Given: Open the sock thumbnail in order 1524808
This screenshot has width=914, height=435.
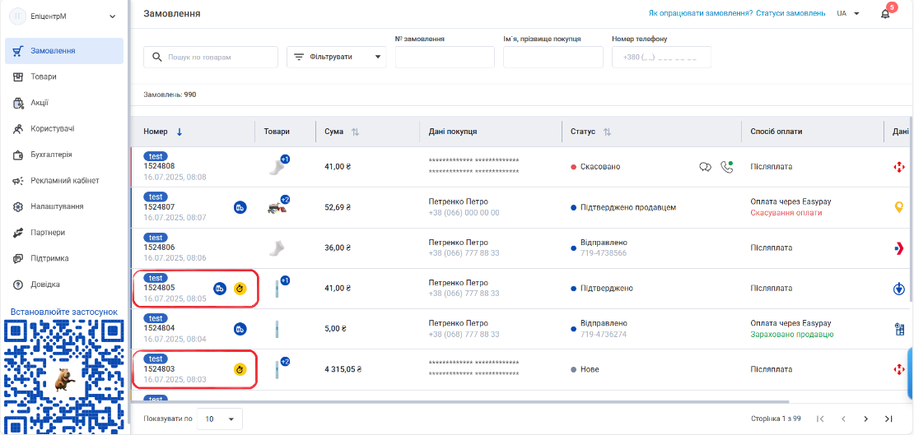Looking at the screenshot, I should [x=277, y=167].
